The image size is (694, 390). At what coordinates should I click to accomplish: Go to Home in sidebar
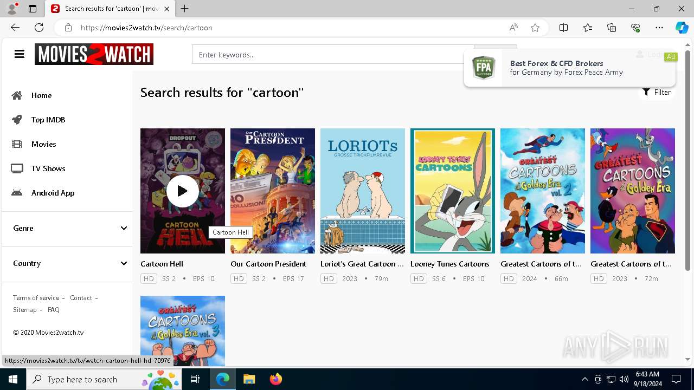(x=41, y=95)
